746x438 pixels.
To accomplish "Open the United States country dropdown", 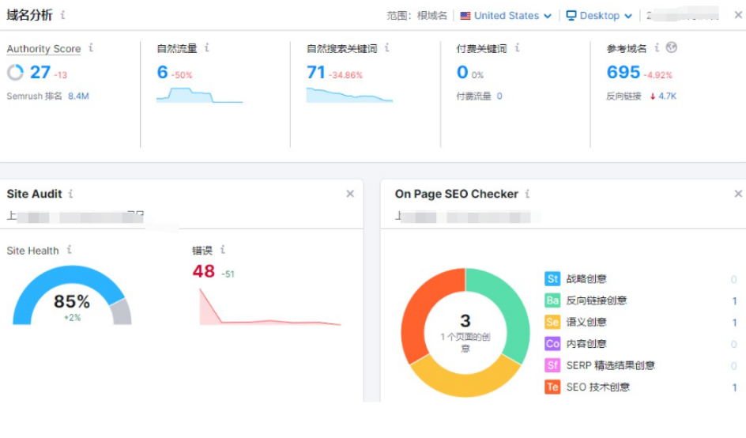I will click(506, 16).
